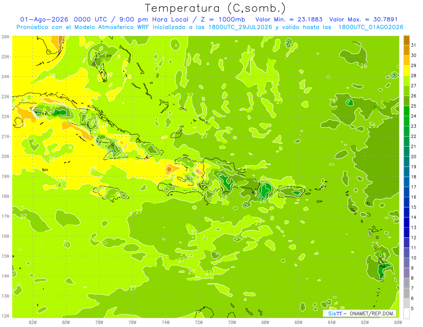Viewport: 423px width, 327px height.
Task: Click the "78W" longitude axis label
Action: click(99, 322)
